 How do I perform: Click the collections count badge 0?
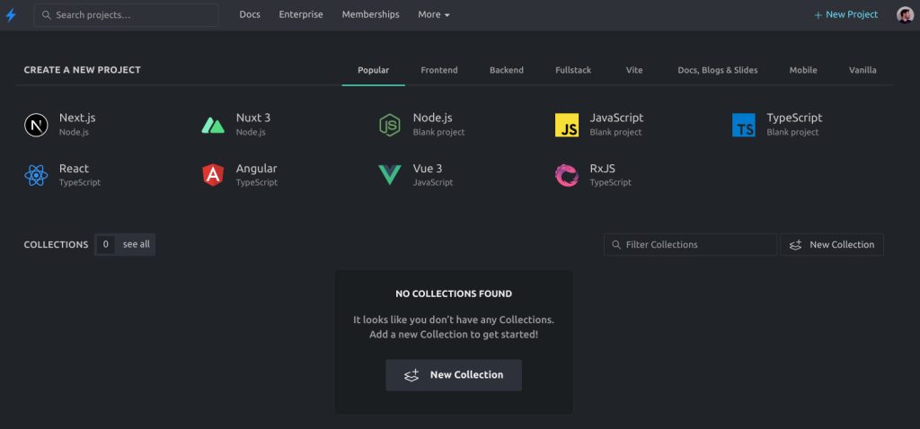click(x=105, y=244)
